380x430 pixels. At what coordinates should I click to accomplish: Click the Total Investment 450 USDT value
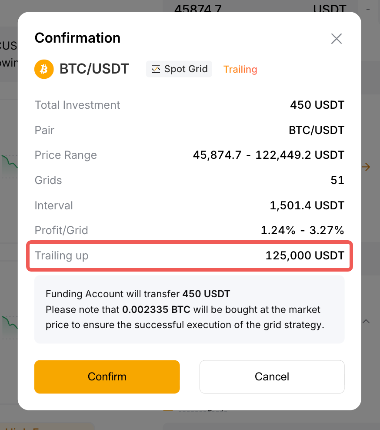click(x=317, y=105)
